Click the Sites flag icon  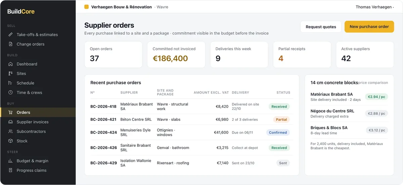tap(10, 73)
